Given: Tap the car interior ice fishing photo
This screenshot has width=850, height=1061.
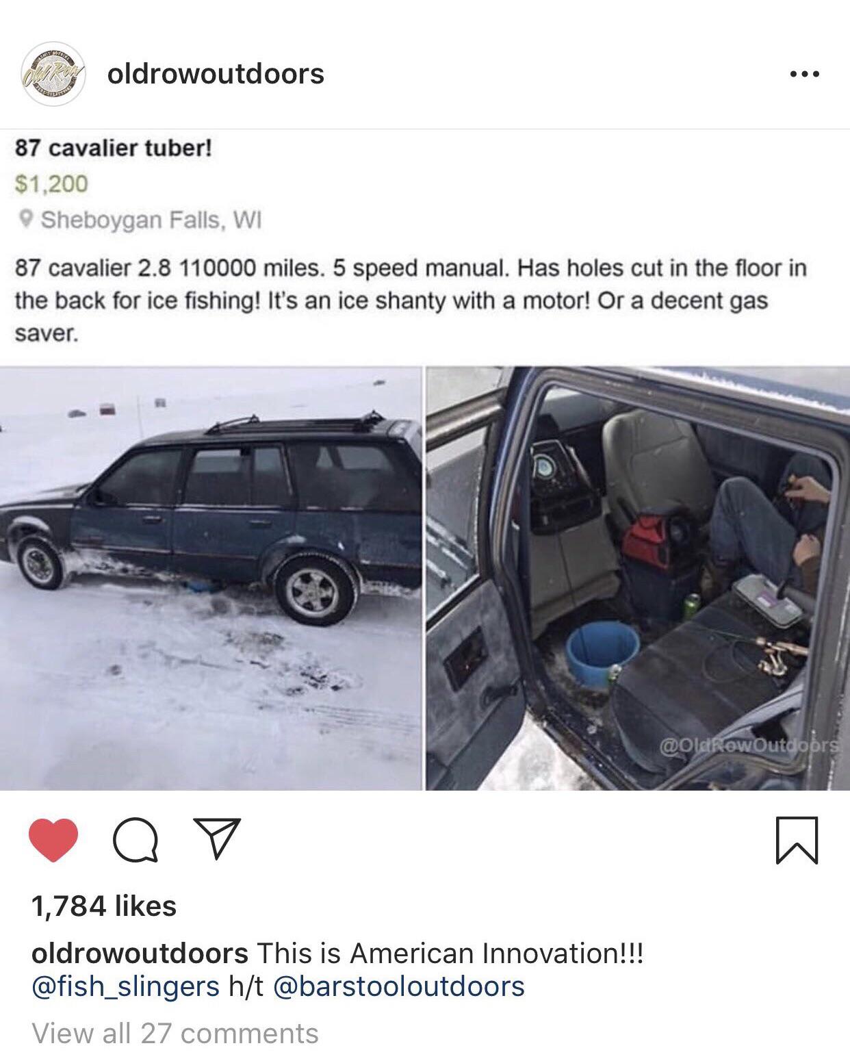Looking at the screenshot, I should 638,578.
